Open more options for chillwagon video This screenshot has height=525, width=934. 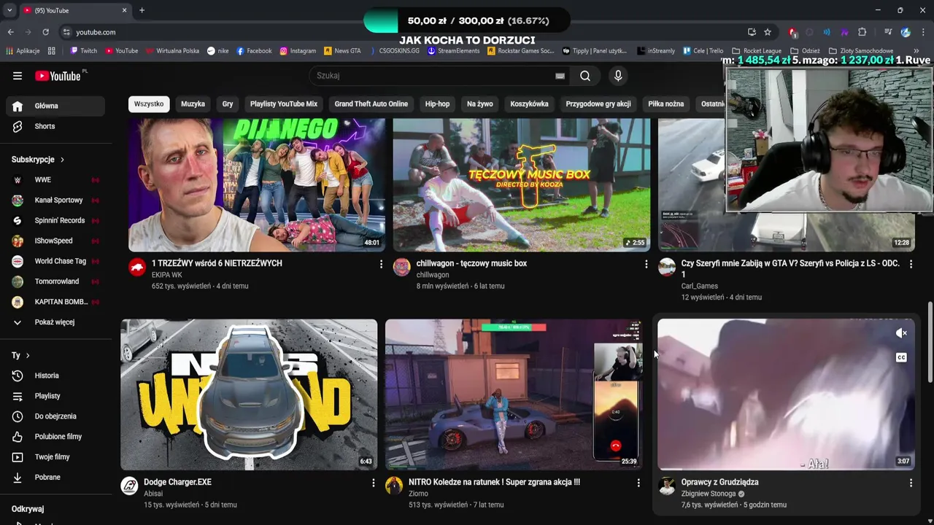coord(646,264)
